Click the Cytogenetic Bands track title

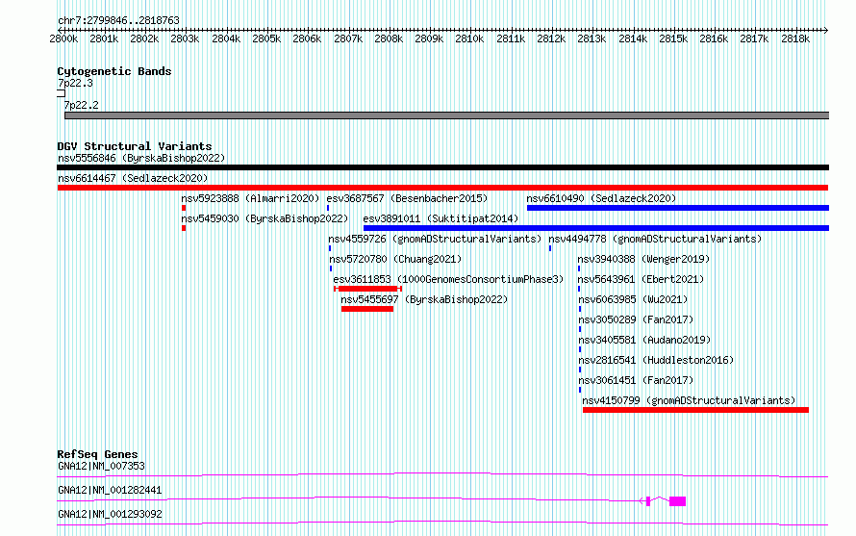coord(114,71)
